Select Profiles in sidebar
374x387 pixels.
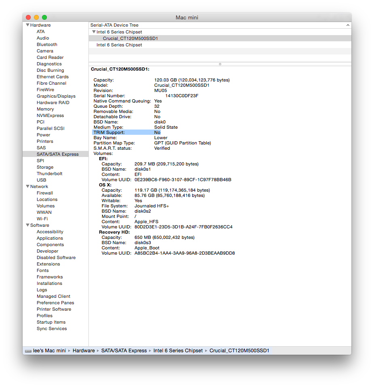pyautogui.click(x=45, y=316)
